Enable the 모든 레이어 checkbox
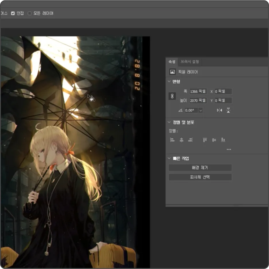 point(30,13)
